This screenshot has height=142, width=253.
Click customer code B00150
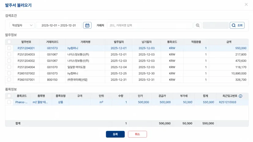point(52,80)
